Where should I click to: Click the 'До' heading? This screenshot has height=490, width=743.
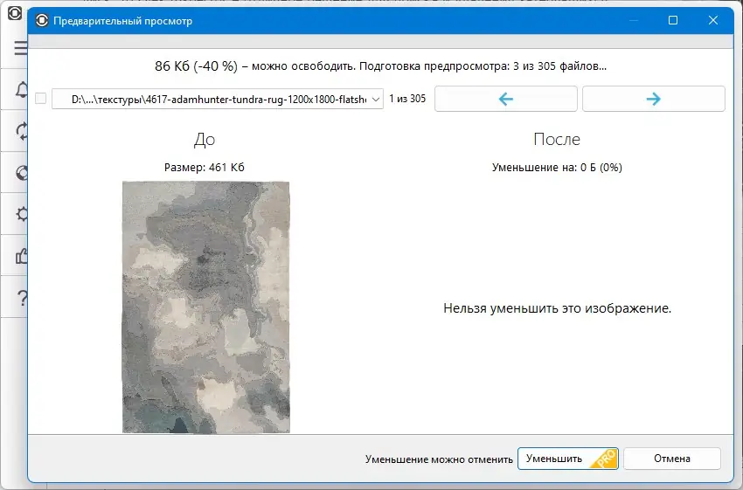pyautogui.click(x=205, y=139)
